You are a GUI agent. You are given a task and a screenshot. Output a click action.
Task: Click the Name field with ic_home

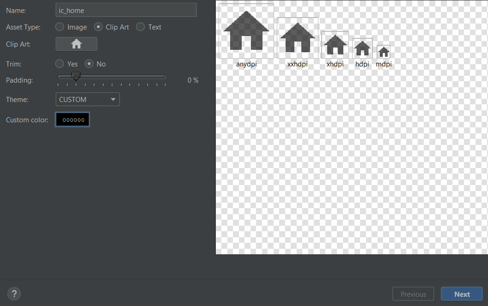(126, 10)
